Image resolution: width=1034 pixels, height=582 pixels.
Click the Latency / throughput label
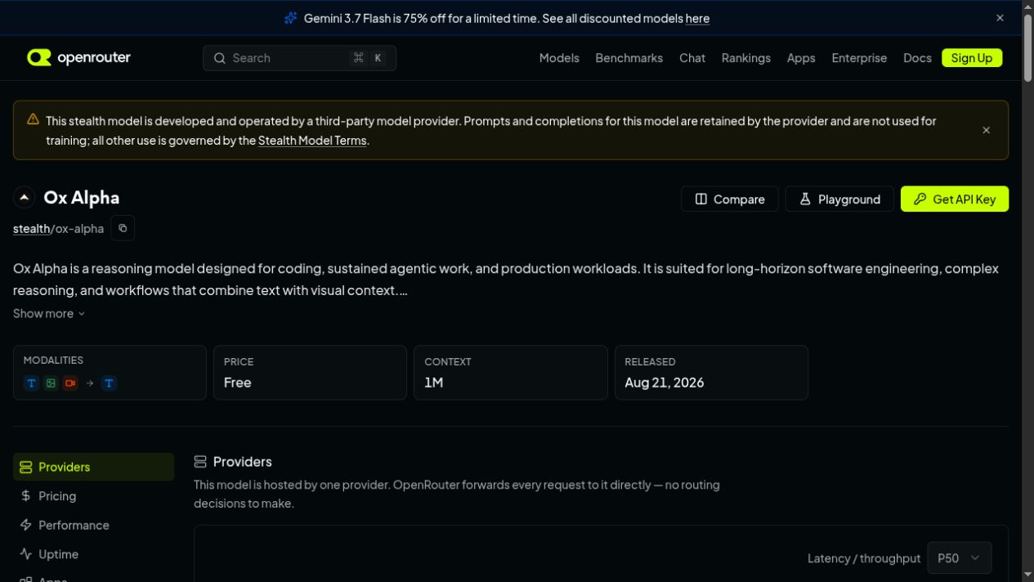pyautogui.click(x=864, y=558)
